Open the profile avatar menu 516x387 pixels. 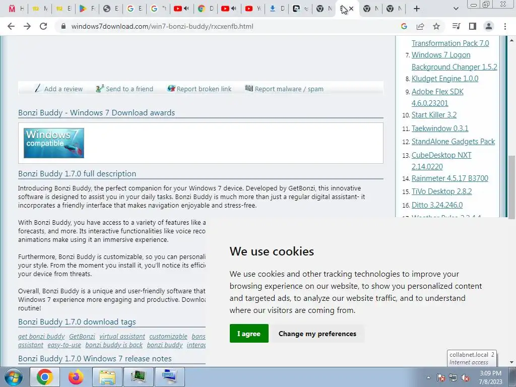point(489,26)
